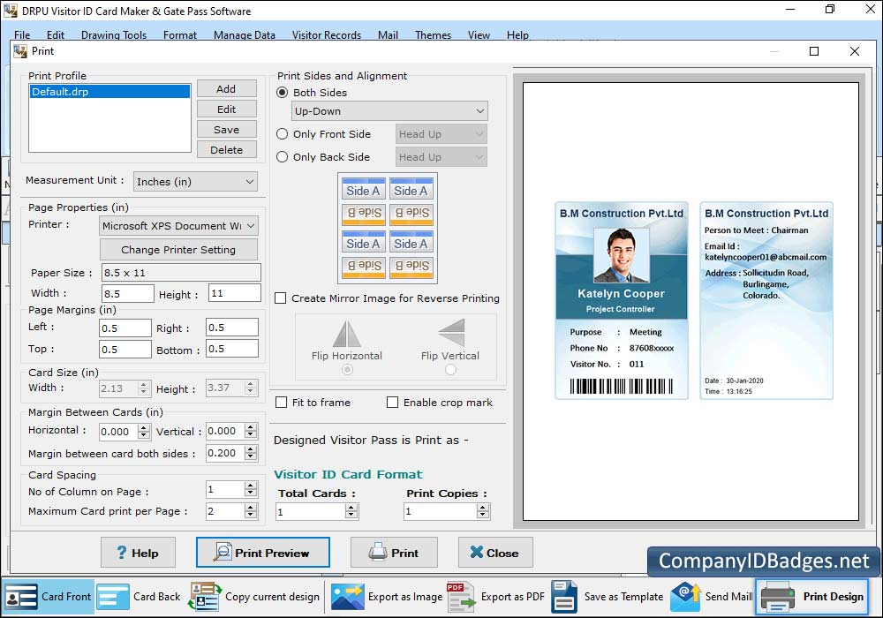Screen dimensions: 883x618
Task: Enable Create Mirror Image for Reverse Printing
Action: [x=281, y=298]
